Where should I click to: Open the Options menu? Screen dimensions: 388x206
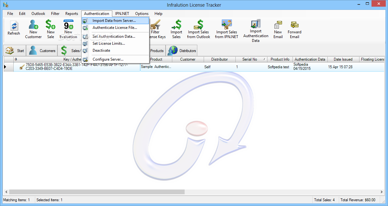pyautogui.click(x=142, y=14)
